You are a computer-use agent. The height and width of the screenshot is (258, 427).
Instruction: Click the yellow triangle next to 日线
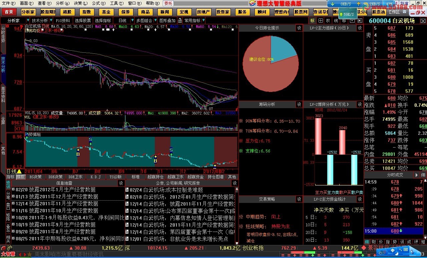point(19,172)
